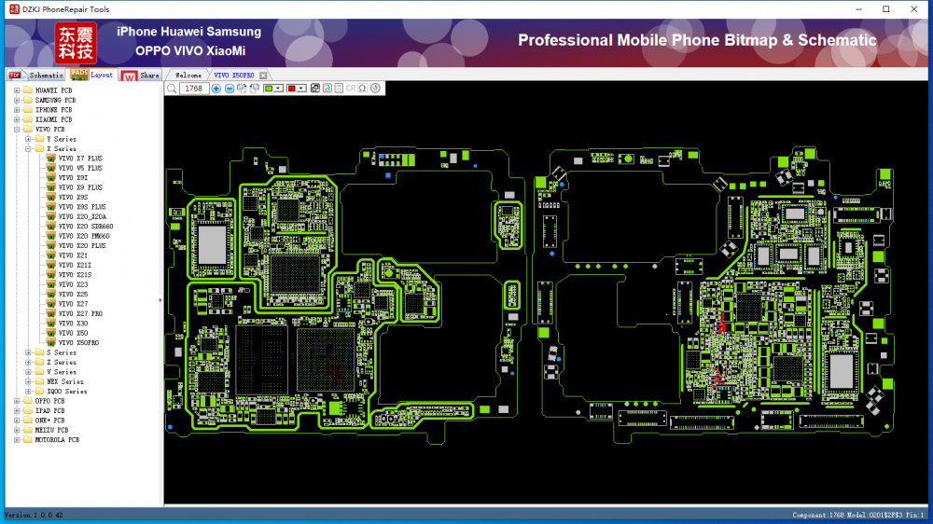Expand the IPHONE PCB folder
This screenshot has width=933, height=524.
[x=17, y=110]
